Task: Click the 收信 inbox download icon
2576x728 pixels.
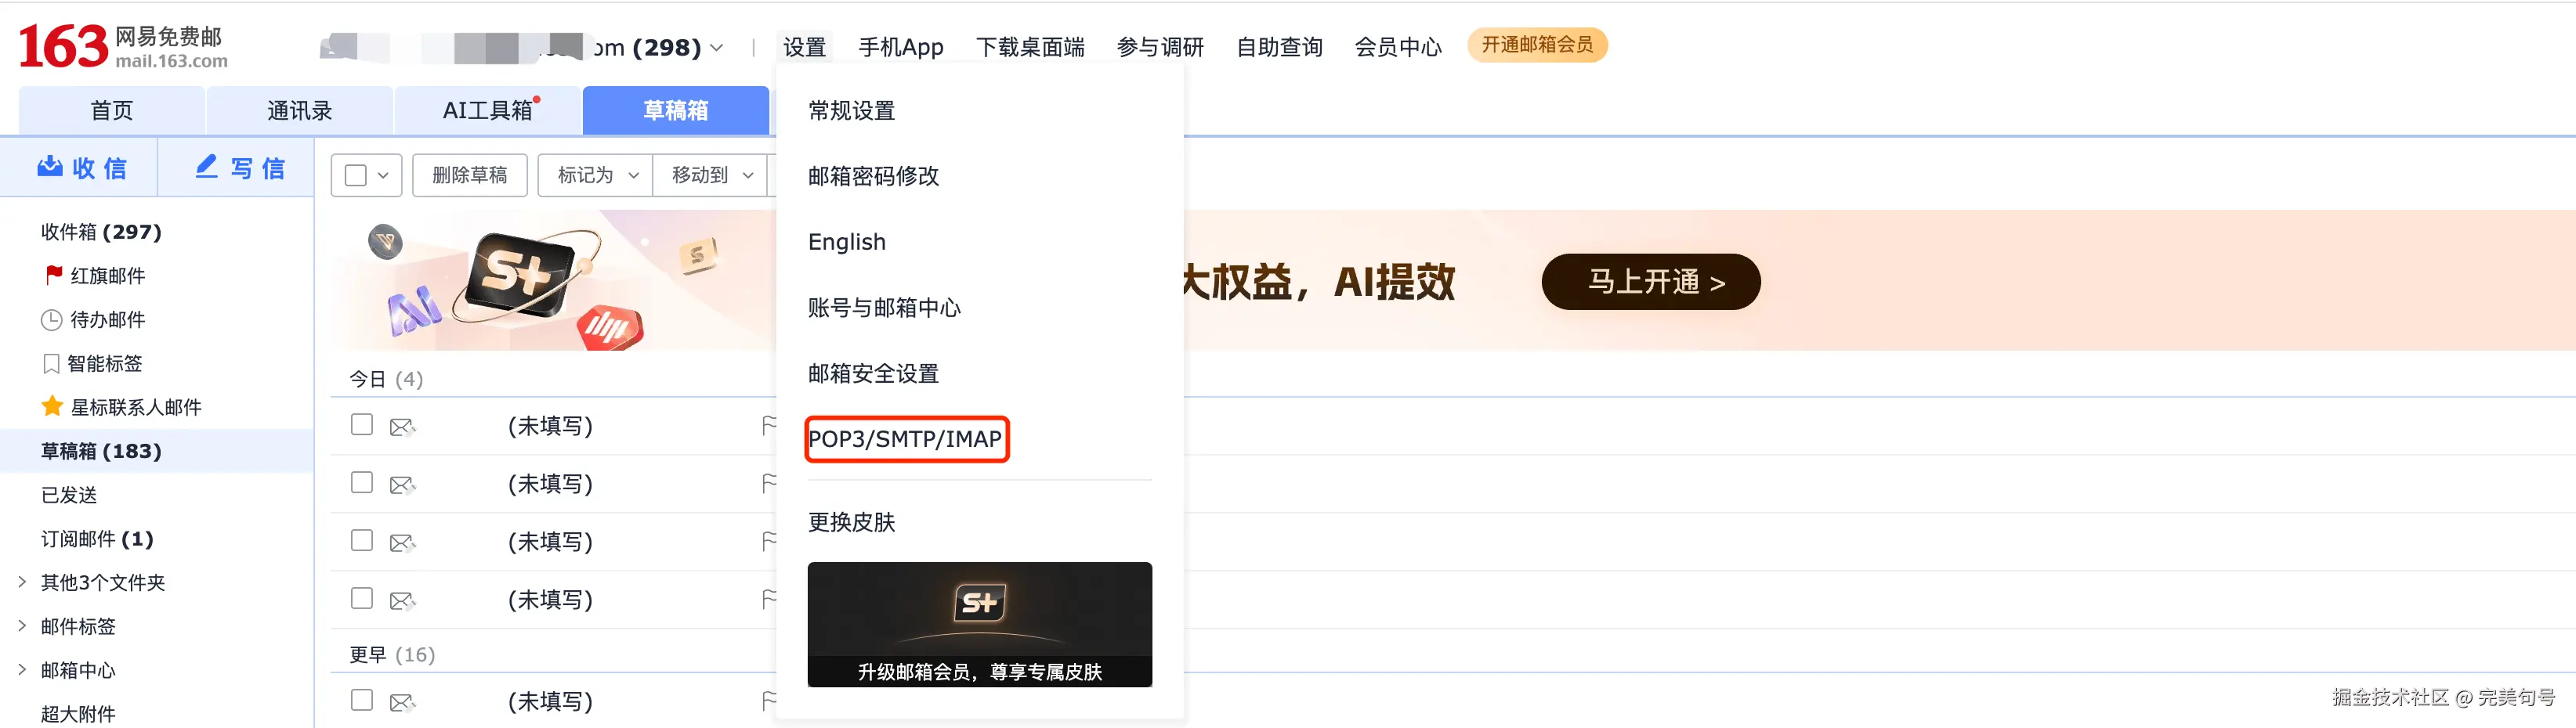Action: 50,167
